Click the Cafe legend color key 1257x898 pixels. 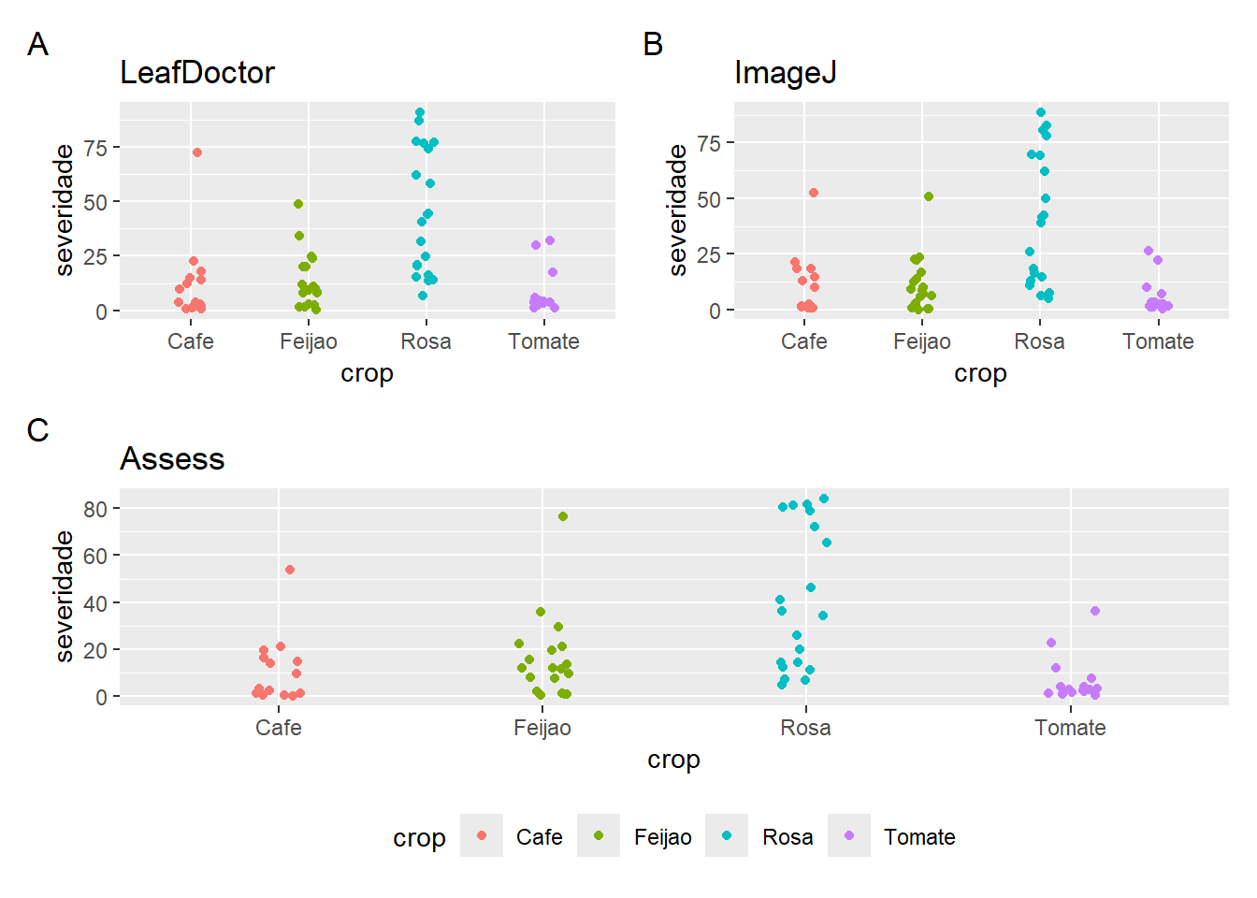482,835
